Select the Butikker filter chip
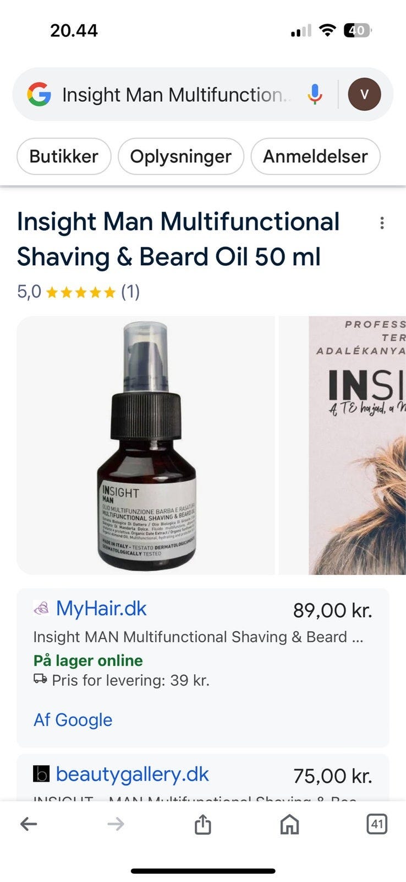This screenshot has width=406, height=882. coord(64,156)
